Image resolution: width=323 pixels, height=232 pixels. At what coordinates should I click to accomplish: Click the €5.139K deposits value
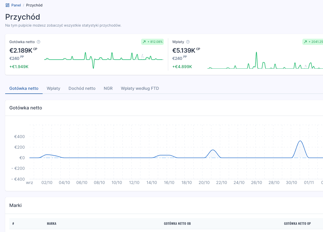click(184, 50)
